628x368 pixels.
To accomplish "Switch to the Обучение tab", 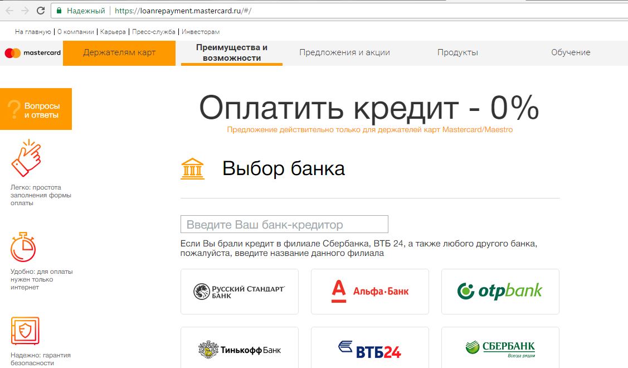I will pyautogui.click(x=571, y=52).
